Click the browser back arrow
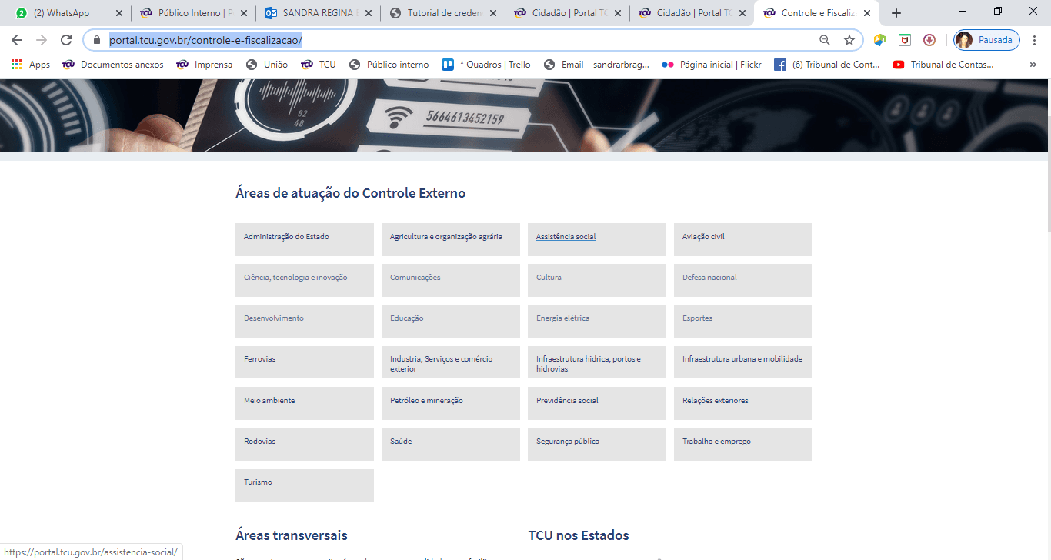1051x560 pixels. pos(17,40)
